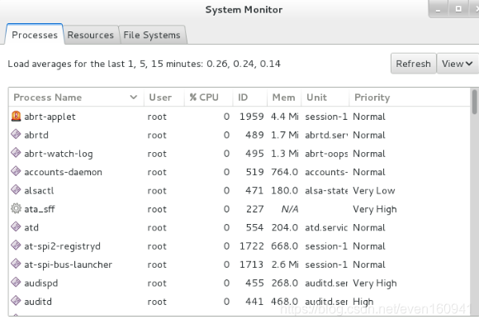
Task: Click the ata_sff gear icon
Action: coord(16,209)
